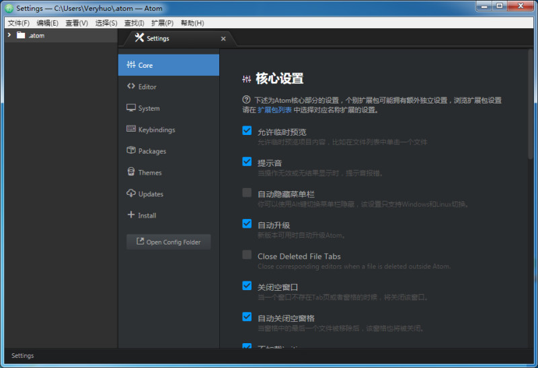Click the Install plus icon

click(x=130, y=214)
